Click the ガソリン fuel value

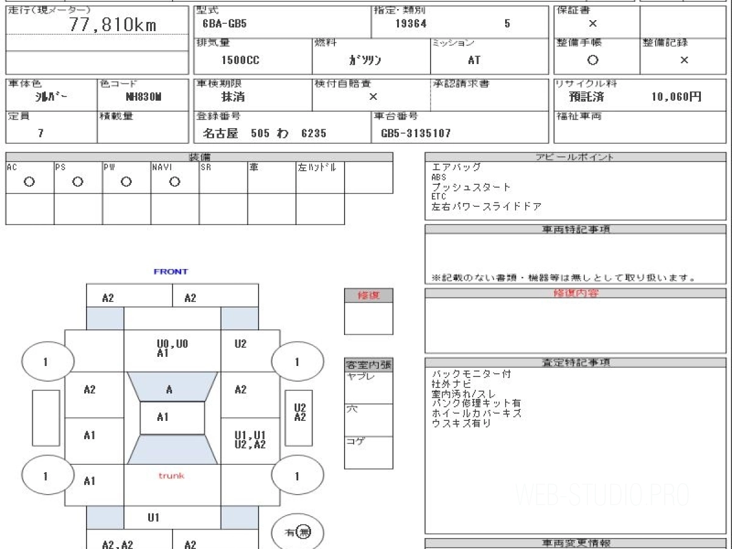point(365,60)
